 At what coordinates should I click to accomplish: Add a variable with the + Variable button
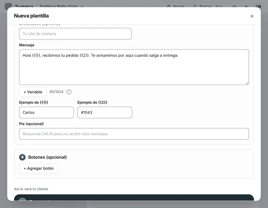[33, 92]
